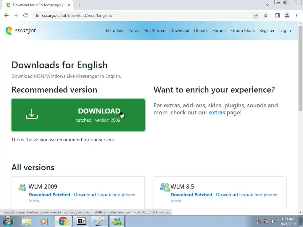The height and width of the screenshot is (227, 303).
Task: Open the Messenger buddies taskbar icon
Action: 117,221
